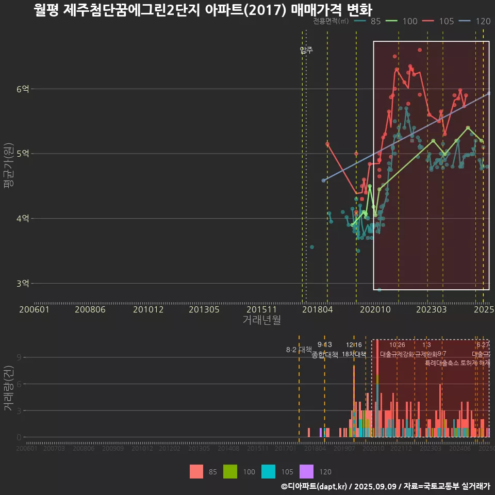This screenshot has width=495, height=495.
Task: Click the highest red 105 data point
Action: pos(420,50)
